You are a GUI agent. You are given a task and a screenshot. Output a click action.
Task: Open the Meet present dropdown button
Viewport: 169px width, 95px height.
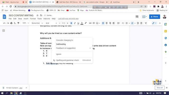tap(144, 17)
